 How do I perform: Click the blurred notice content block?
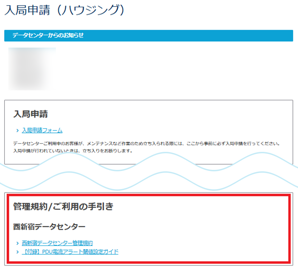[32, 69]
